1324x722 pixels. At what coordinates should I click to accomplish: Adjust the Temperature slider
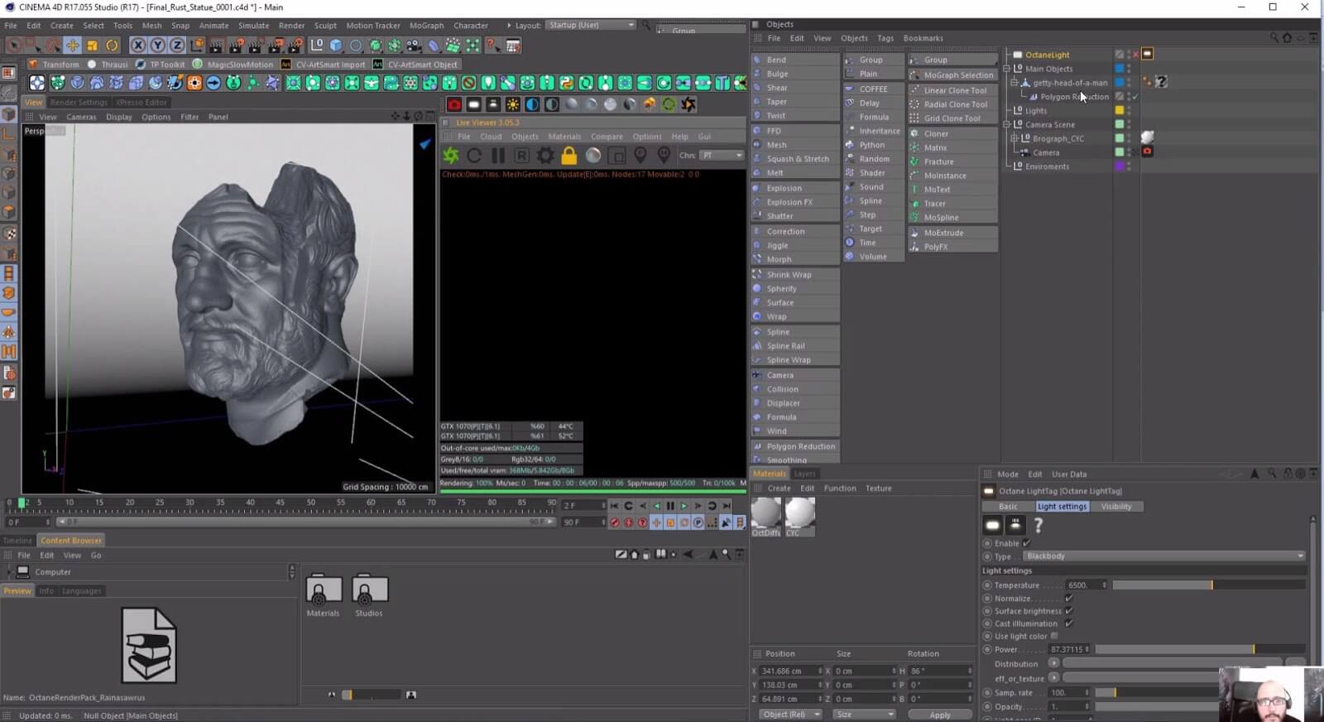[1211, 585]
